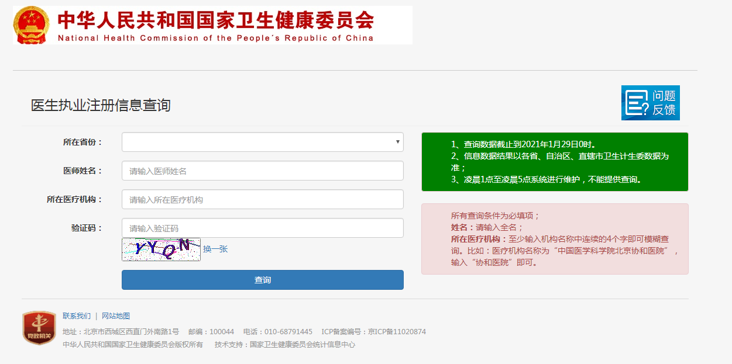Click the pink query instructions box
This screenshot has height=364, width=732.
point(554,238)
